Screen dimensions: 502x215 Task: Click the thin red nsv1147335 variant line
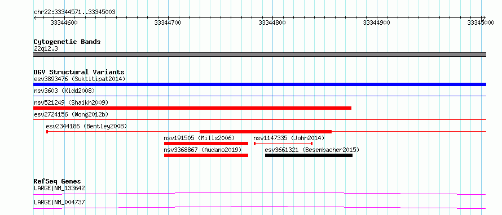[x=283, y=144]
